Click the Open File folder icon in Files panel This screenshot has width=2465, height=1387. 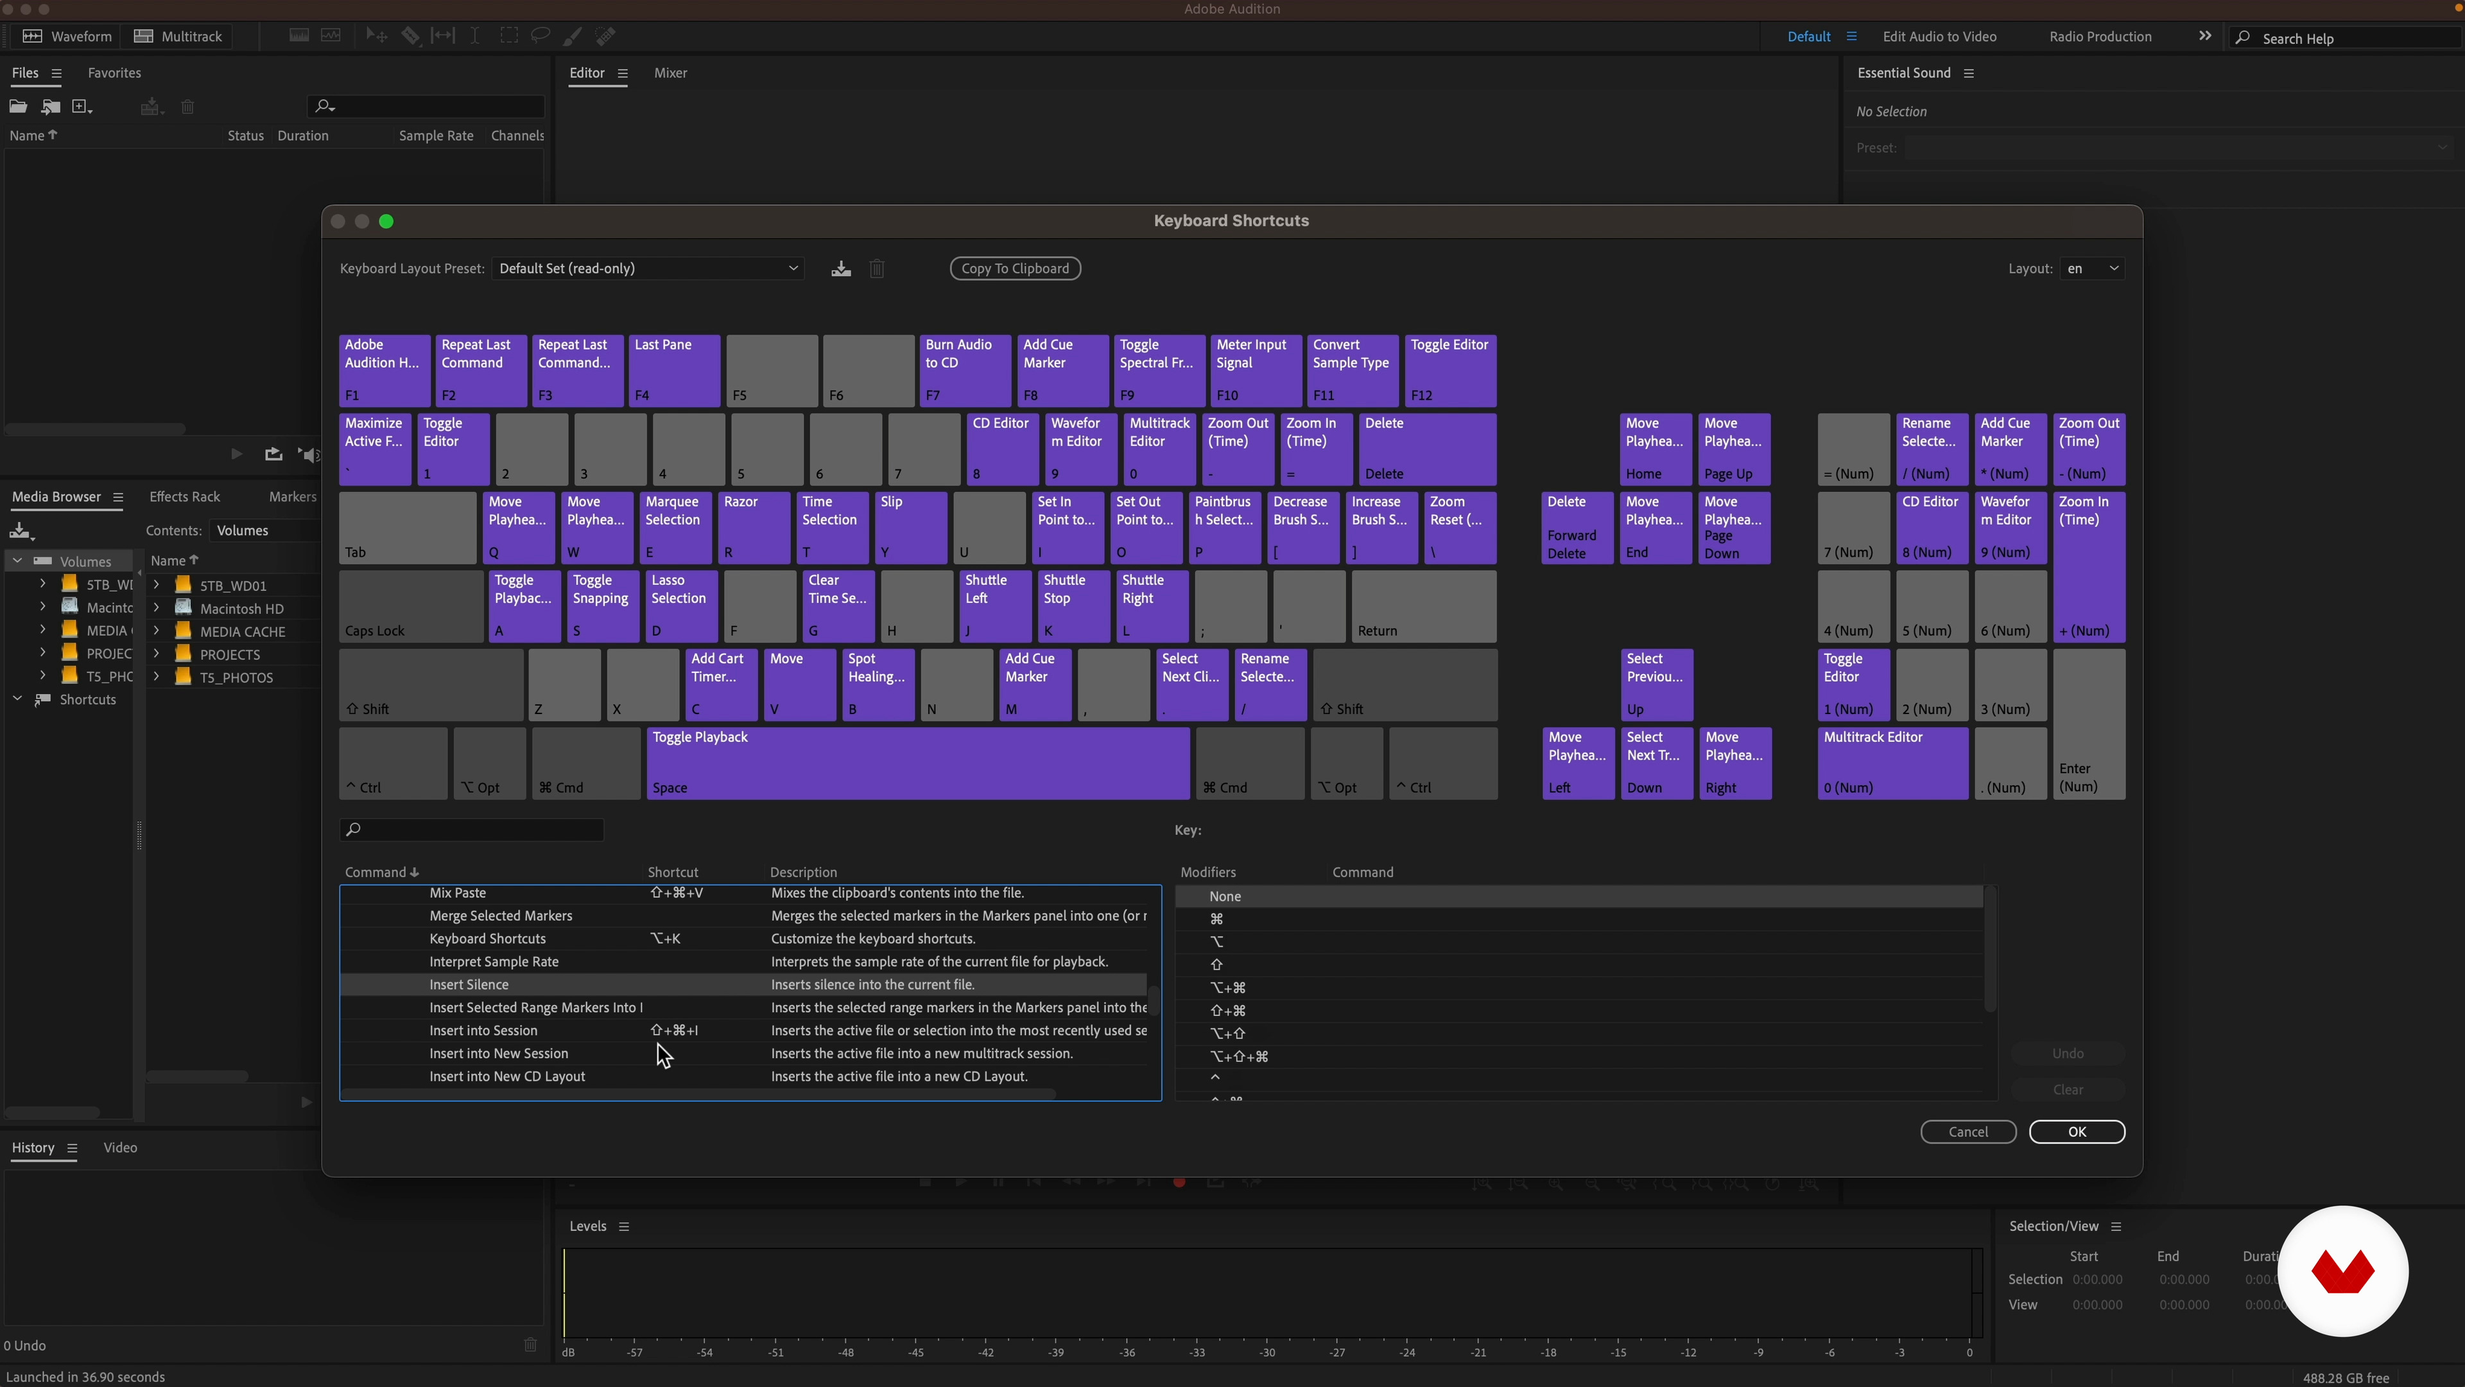[18, 107]
